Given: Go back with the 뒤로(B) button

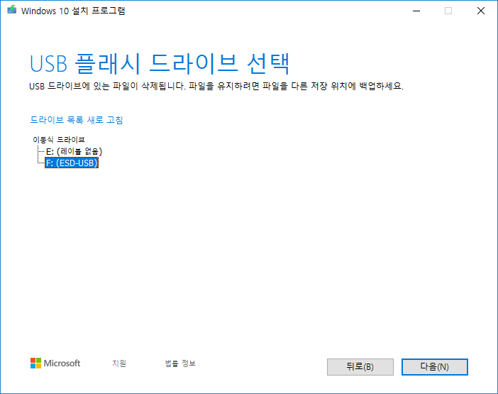Looking at the screenshot, I should [360, 367].
